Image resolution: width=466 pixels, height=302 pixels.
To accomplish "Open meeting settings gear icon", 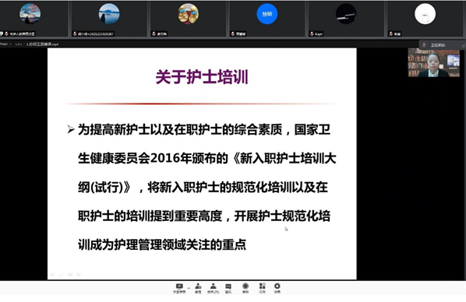I will pos(277,288).
